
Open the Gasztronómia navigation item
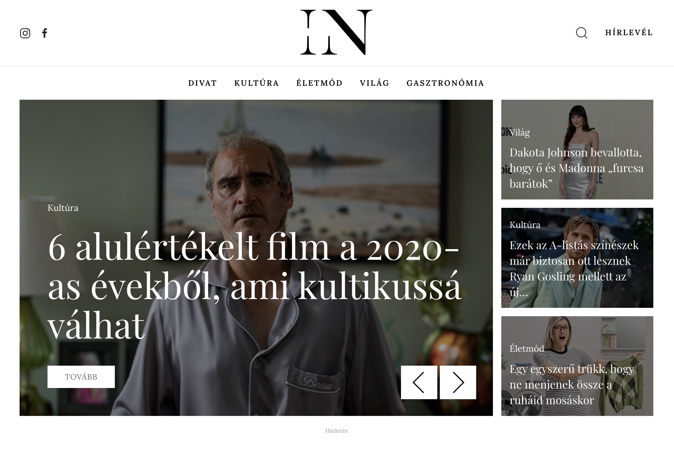tap(445, 83)
